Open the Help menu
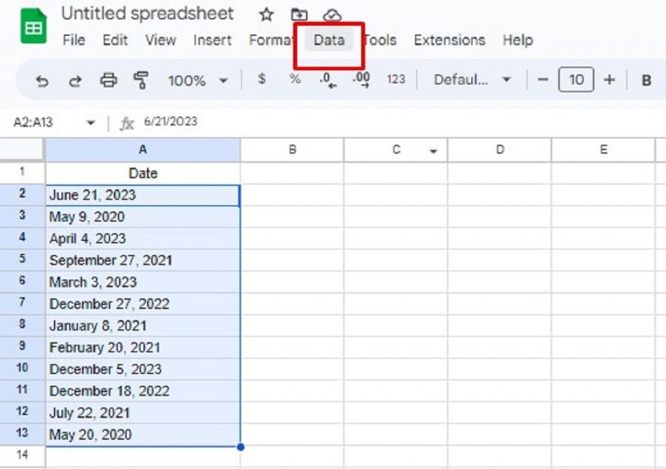Image resolution: width=666 pixels, height=469 pixels. tap(518, 40)
